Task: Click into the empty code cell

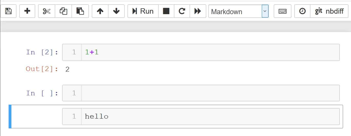Action: click(x=210, y=93)
